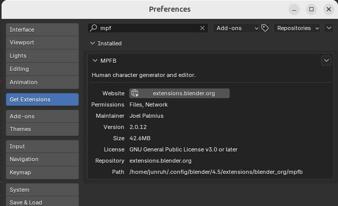Open the extensions.blender.org website button

point(179,93)
